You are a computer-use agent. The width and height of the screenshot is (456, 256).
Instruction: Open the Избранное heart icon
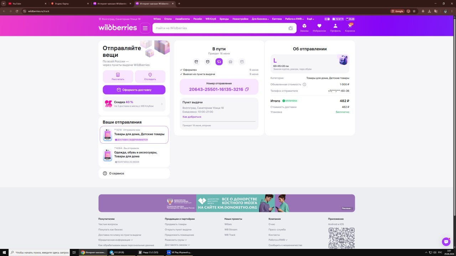point(319,28)
